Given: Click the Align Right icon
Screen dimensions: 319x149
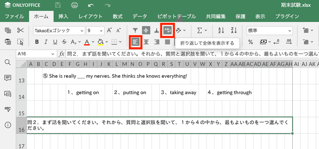Looking at the screenshot, I should (157, 42).
